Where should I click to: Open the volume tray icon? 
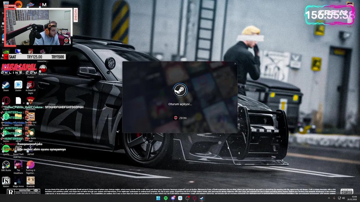pyautogui.click(x=343, y=198)
